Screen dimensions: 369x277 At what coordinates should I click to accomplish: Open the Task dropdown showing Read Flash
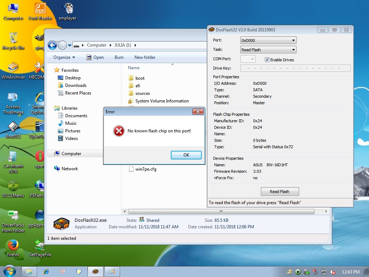(268, 50)
